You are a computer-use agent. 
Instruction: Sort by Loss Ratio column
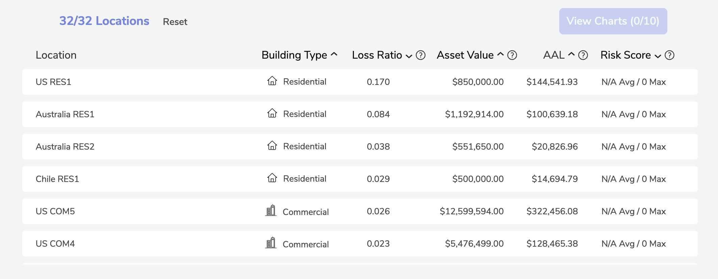382,55
